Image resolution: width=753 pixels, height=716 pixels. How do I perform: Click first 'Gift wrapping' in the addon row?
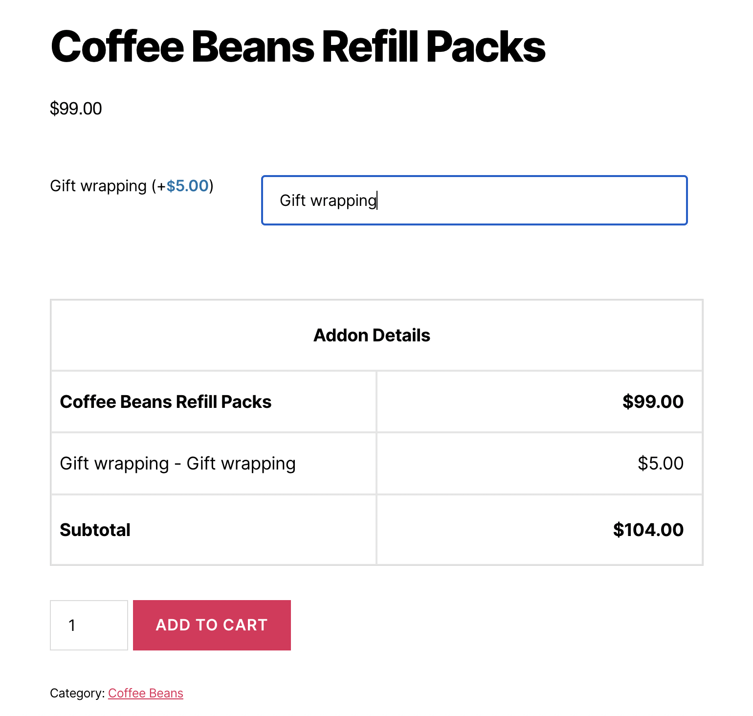tap(114, 464)
